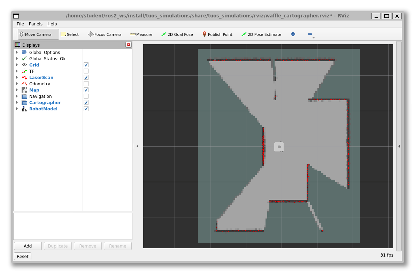
Task: Click the minus remove-tool icon in toolbar
Action: click(310, 34)
